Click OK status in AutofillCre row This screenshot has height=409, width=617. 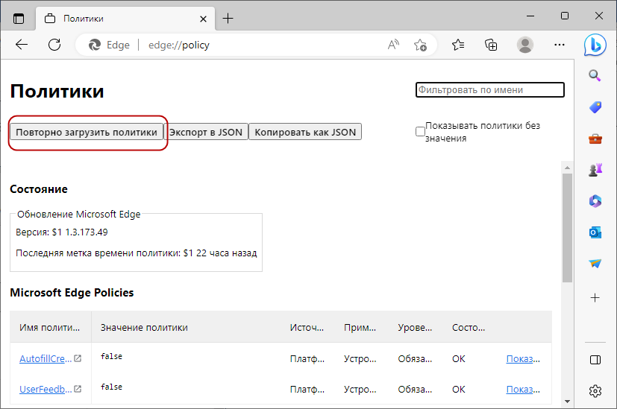[458, 358]
